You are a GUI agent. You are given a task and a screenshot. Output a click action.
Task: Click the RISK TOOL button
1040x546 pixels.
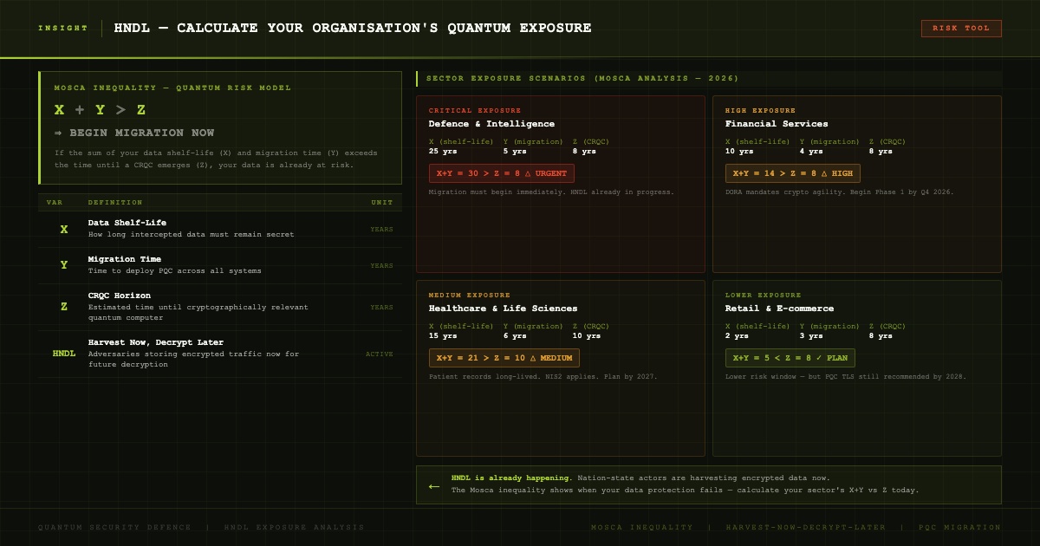point(961,29)
